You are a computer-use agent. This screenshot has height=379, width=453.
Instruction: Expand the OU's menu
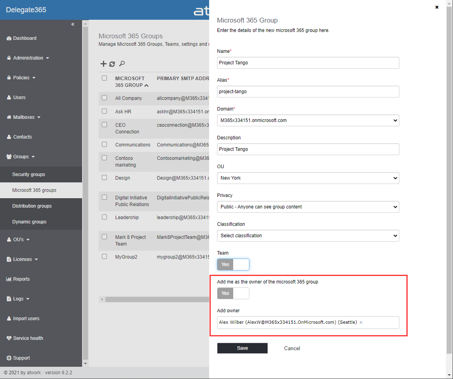tap(19, 239)
